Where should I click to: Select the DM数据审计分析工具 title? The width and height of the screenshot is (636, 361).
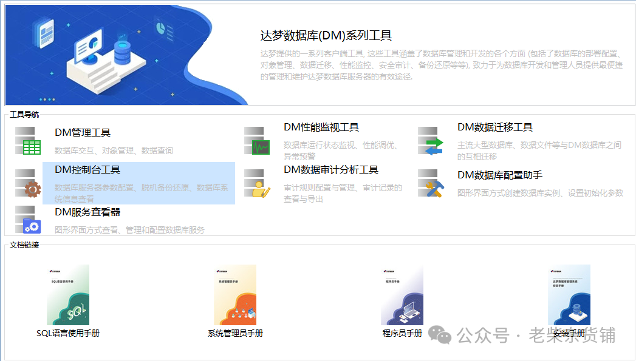pos(331,169)
